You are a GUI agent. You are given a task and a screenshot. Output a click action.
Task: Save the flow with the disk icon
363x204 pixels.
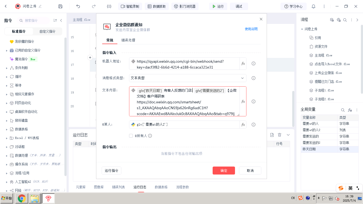60,6
